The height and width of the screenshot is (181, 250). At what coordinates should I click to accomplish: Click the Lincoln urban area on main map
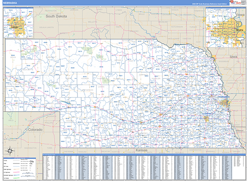(x=206, y=119)
